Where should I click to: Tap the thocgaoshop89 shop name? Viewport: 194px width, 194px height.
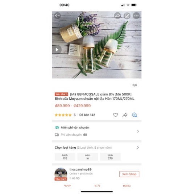[81, 169]
